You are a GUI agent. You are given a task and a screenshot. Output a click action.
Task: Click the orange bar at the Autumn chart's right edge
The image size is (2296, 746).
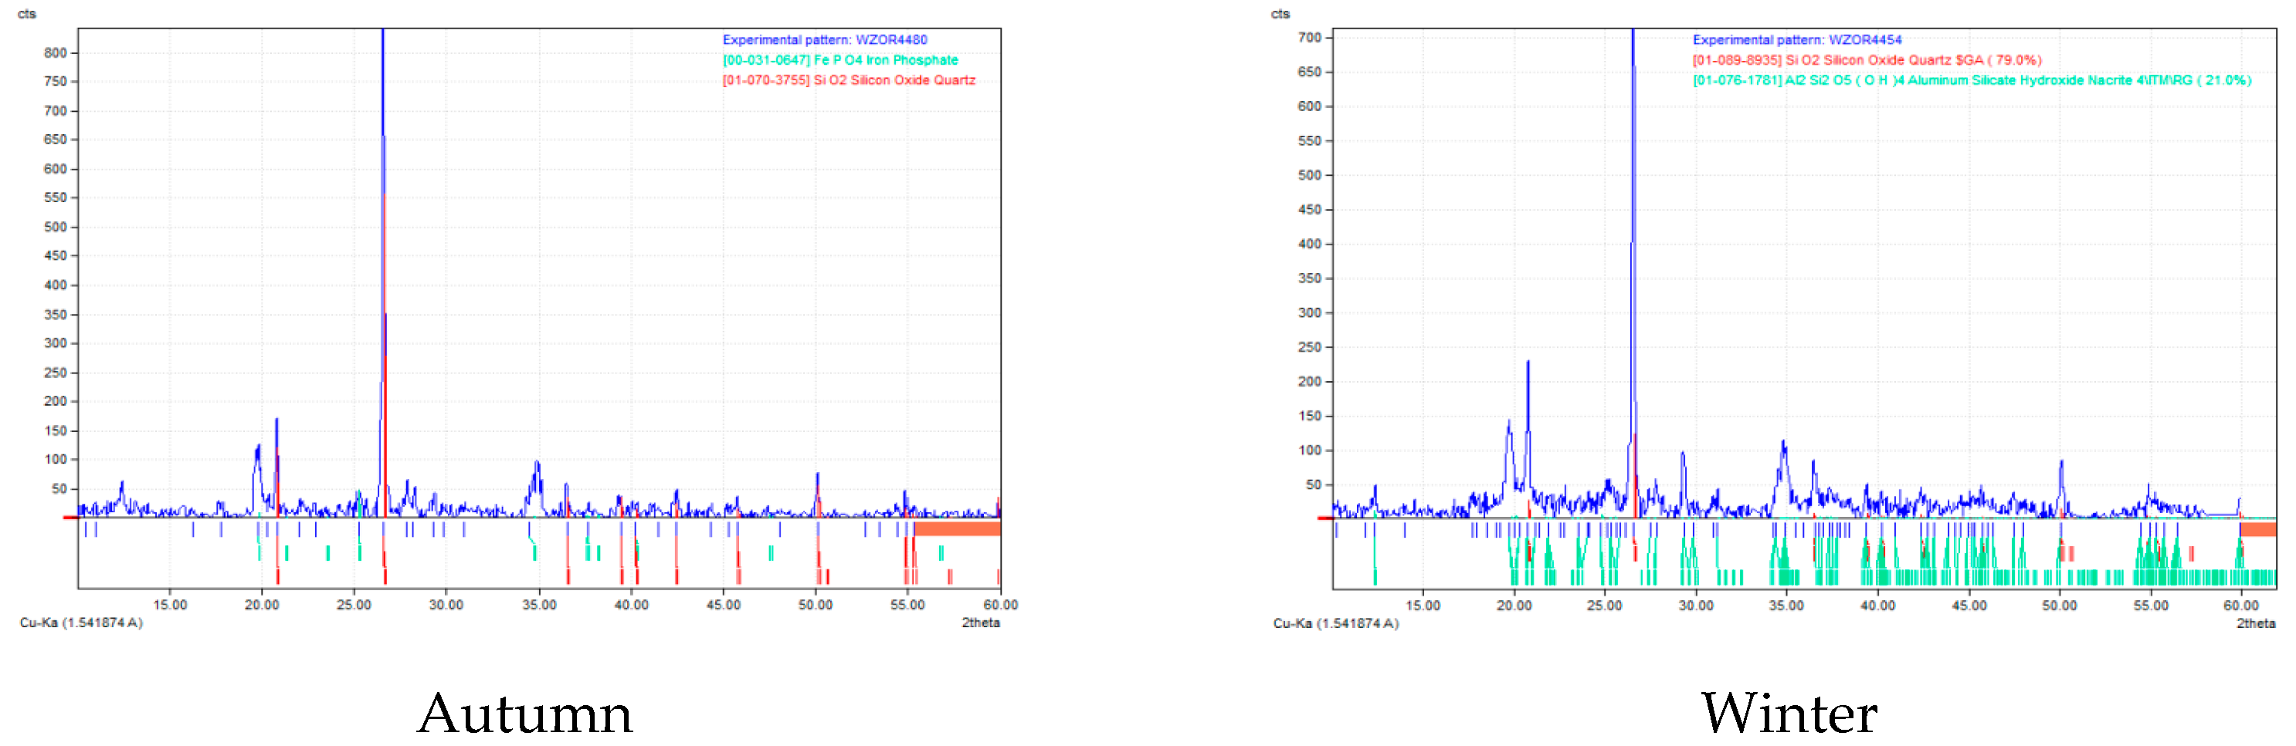(x=958, y=528)
